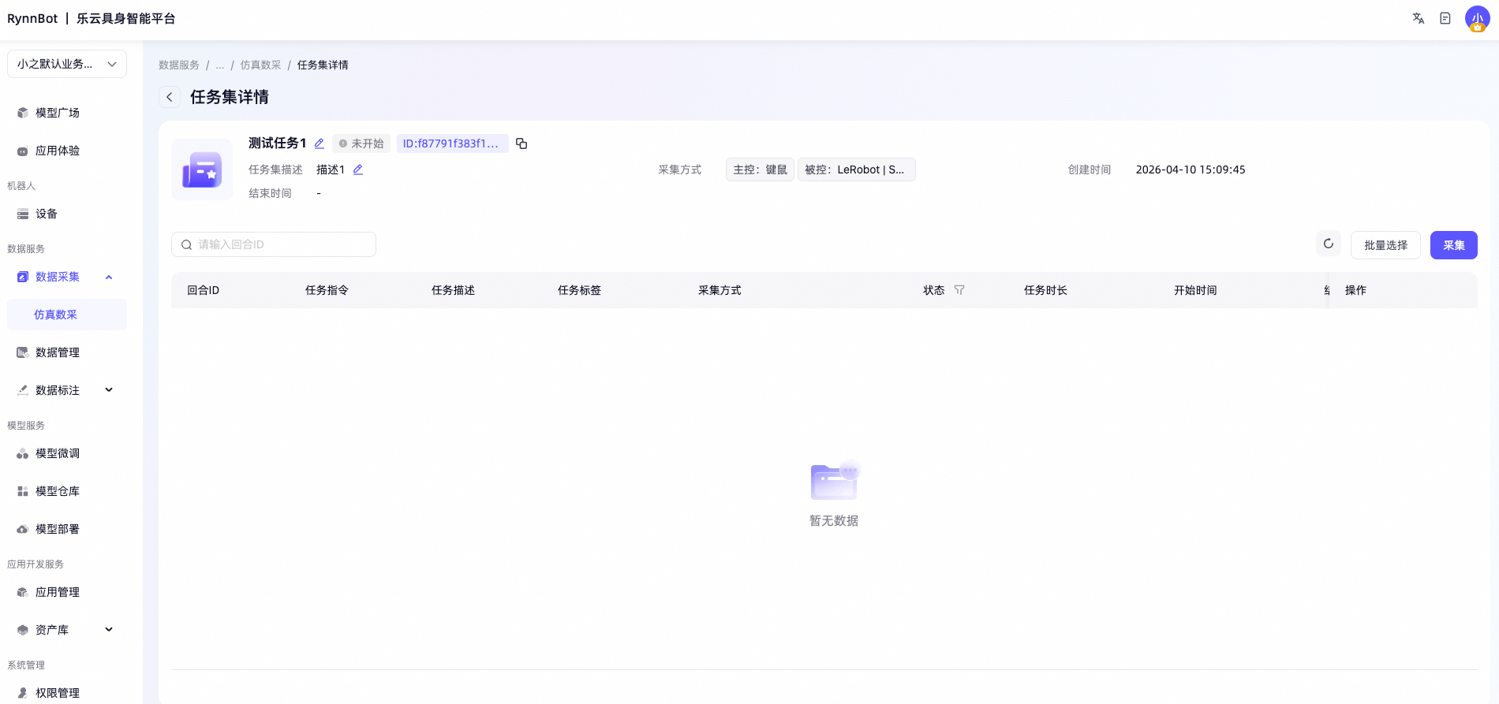Click the 数据服务 breadcrumb link
Screen dimensions: 1499x704
click(179, 65)
